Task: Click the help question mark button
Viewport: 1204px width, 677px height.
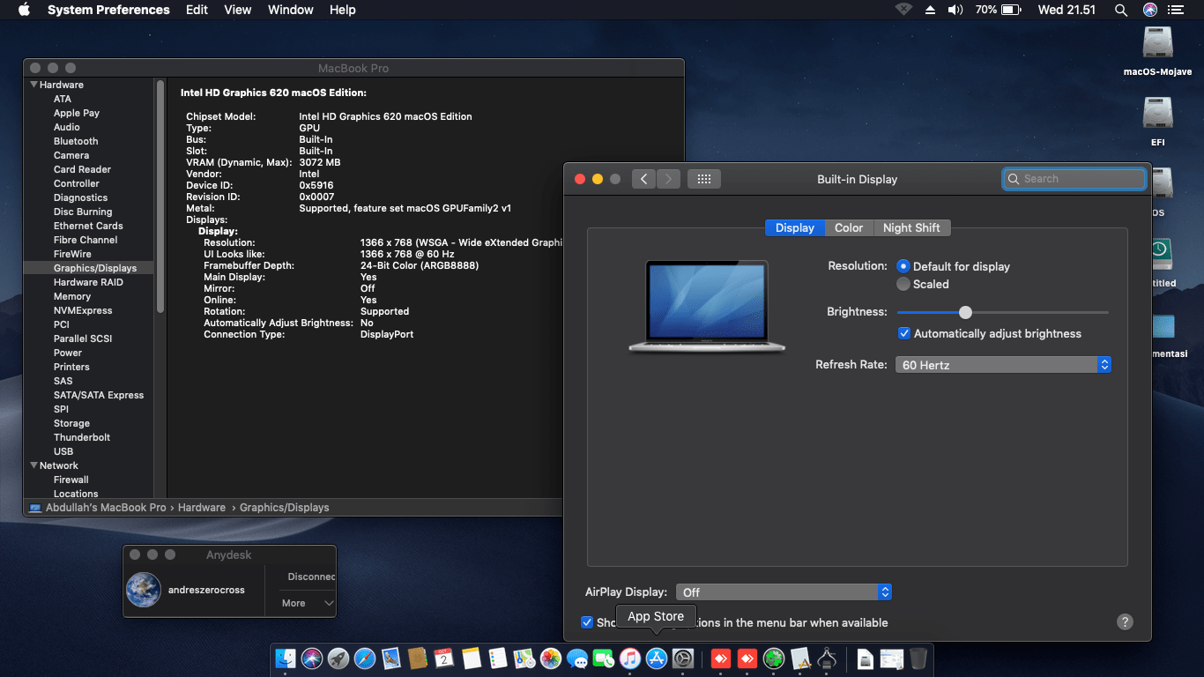Action: click(1125, 621)
